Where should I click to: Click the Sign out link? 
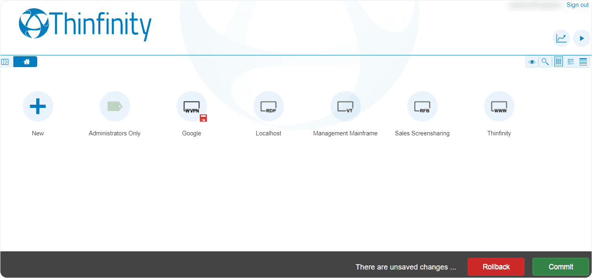[x=578, y=5]
